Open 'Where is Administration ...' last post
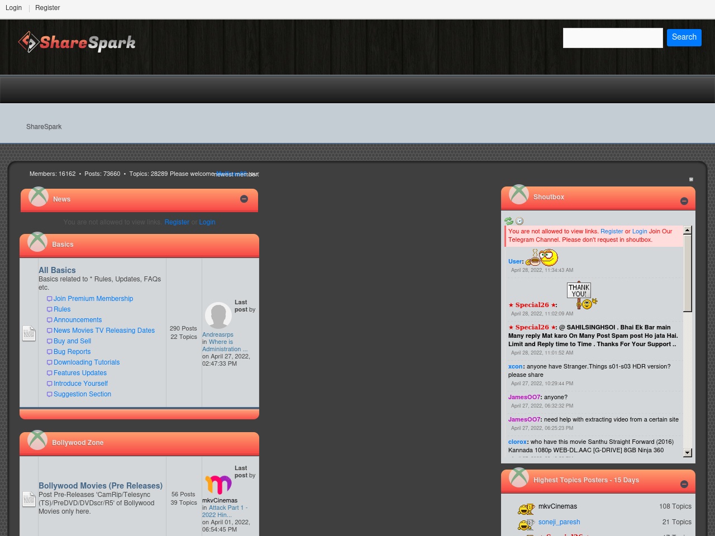 [x=225, y=346]
